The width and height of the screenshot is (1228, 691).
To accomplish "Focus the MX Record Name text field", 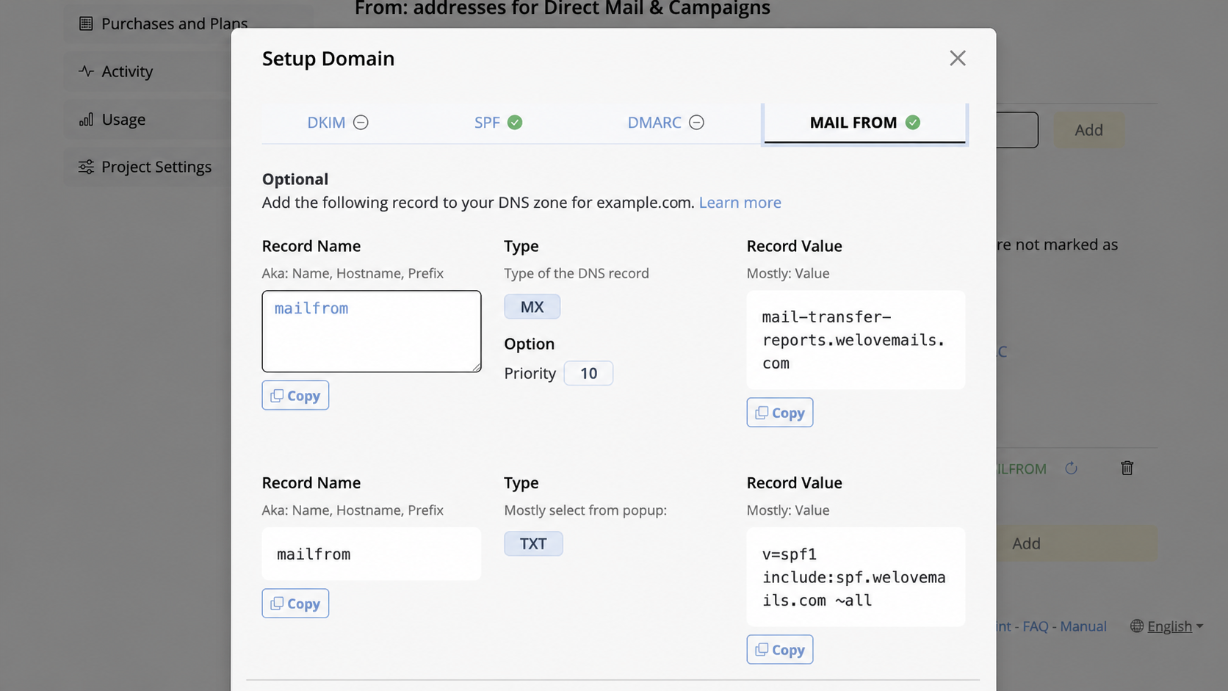I will point(372,331).
